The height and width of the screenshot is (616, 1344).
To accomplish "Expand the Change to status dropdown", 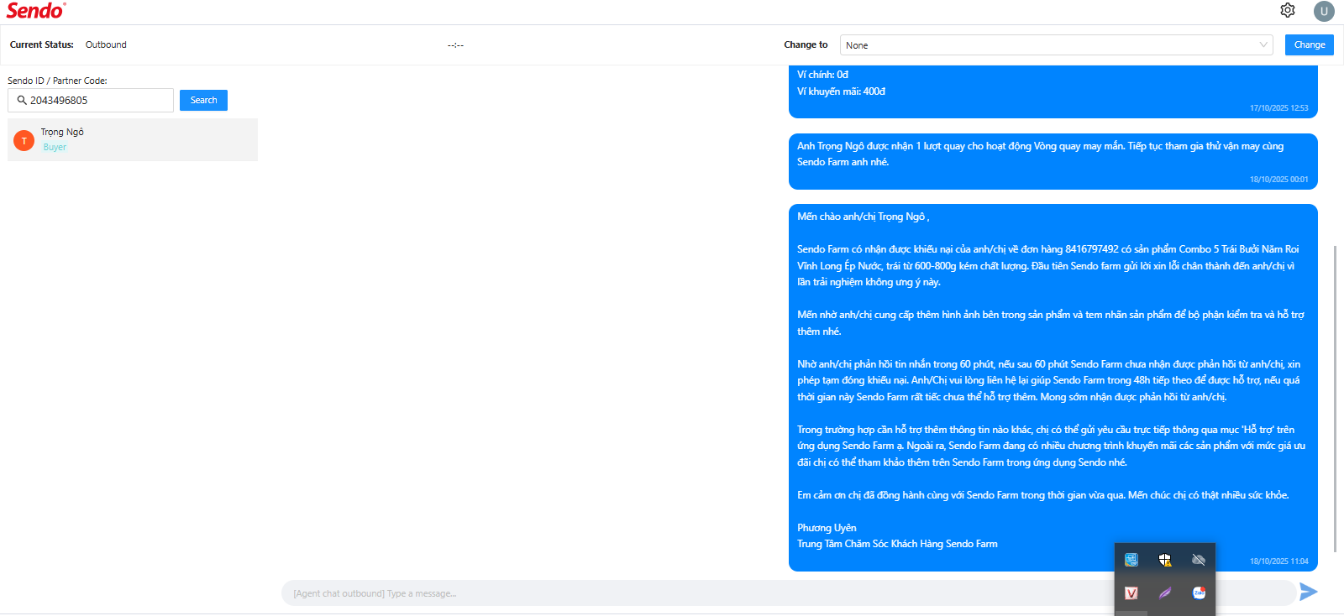I will tap(1057, 45).
